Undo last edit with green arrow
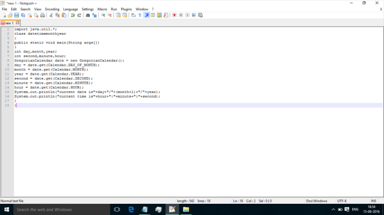The width and height of the screenshot is (384, 215). [x=73, y=15]
